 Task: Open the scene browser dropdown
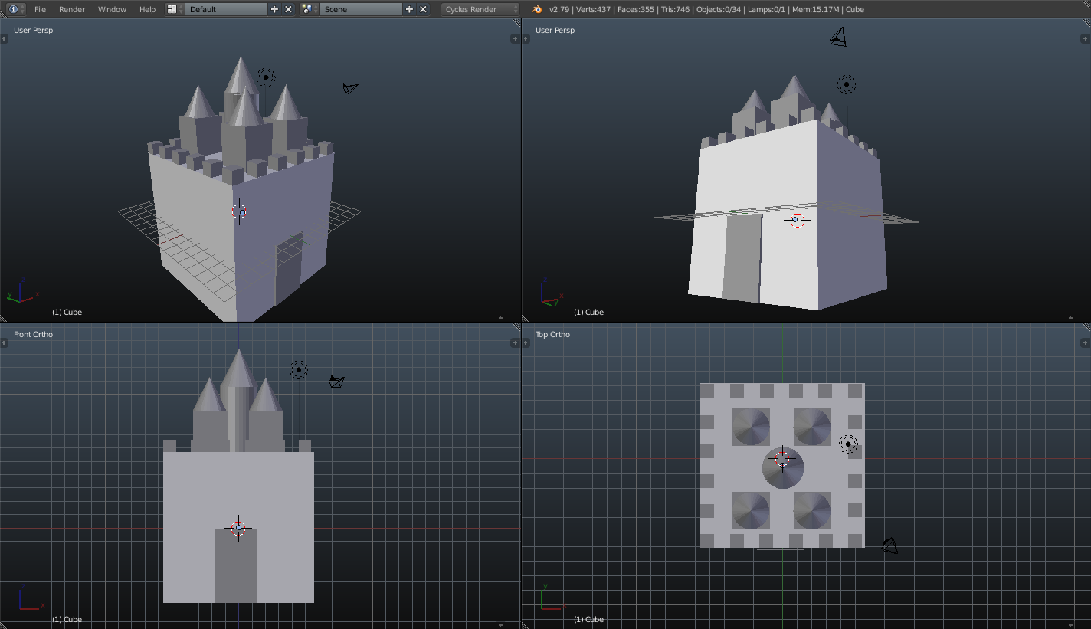coord(306,9)
